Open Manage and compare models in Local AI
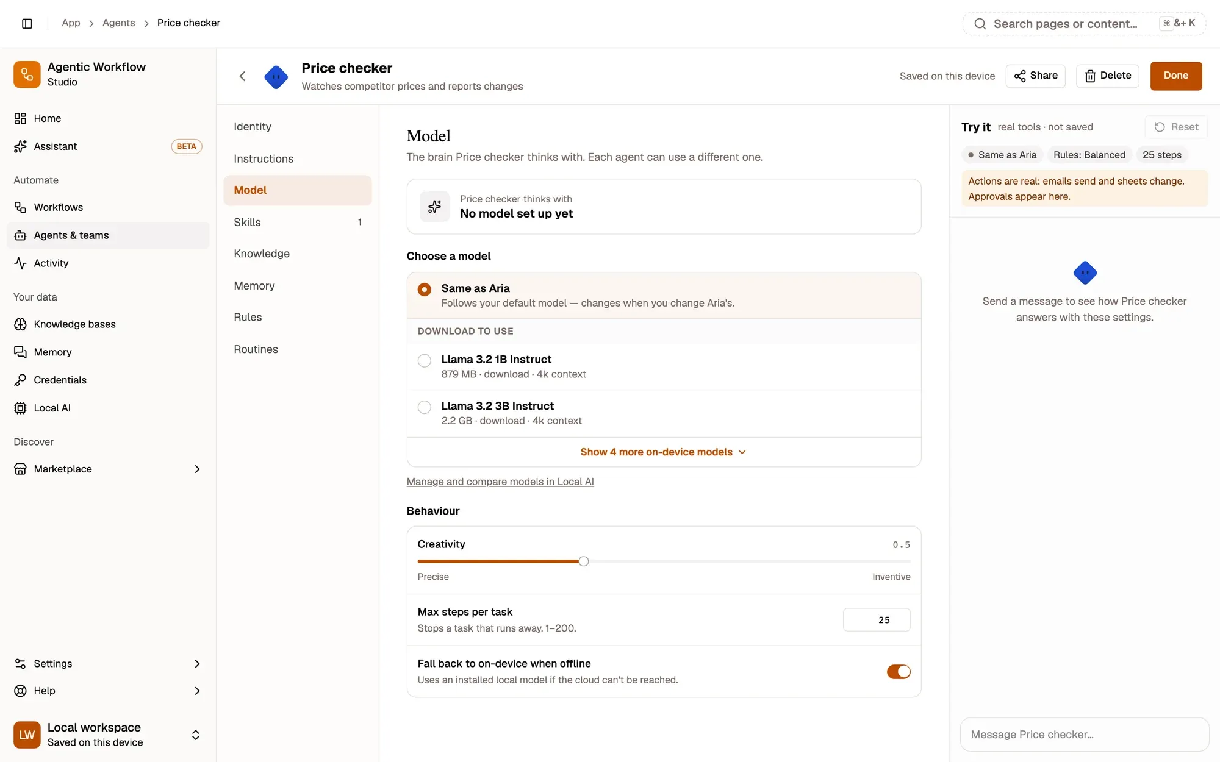 500,482
